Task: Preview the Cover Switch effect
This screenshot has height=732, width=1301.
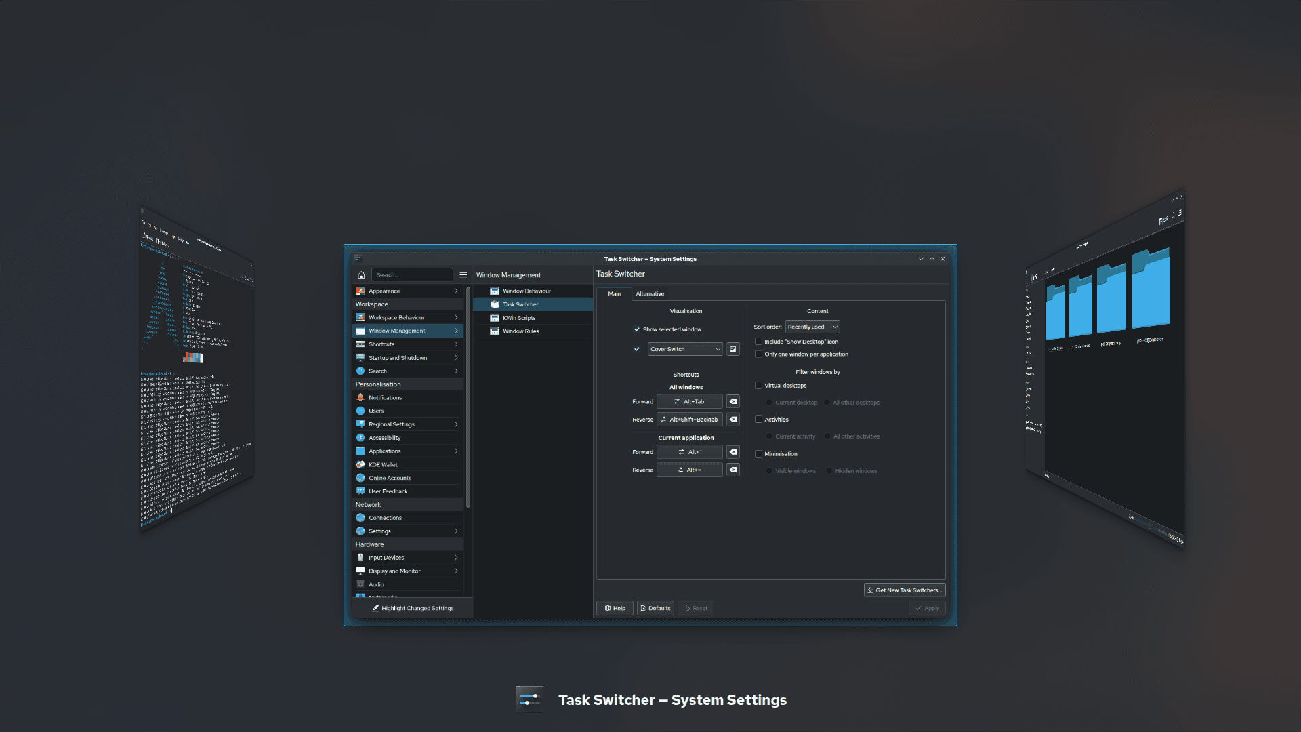Action: (x=733, y=349)
